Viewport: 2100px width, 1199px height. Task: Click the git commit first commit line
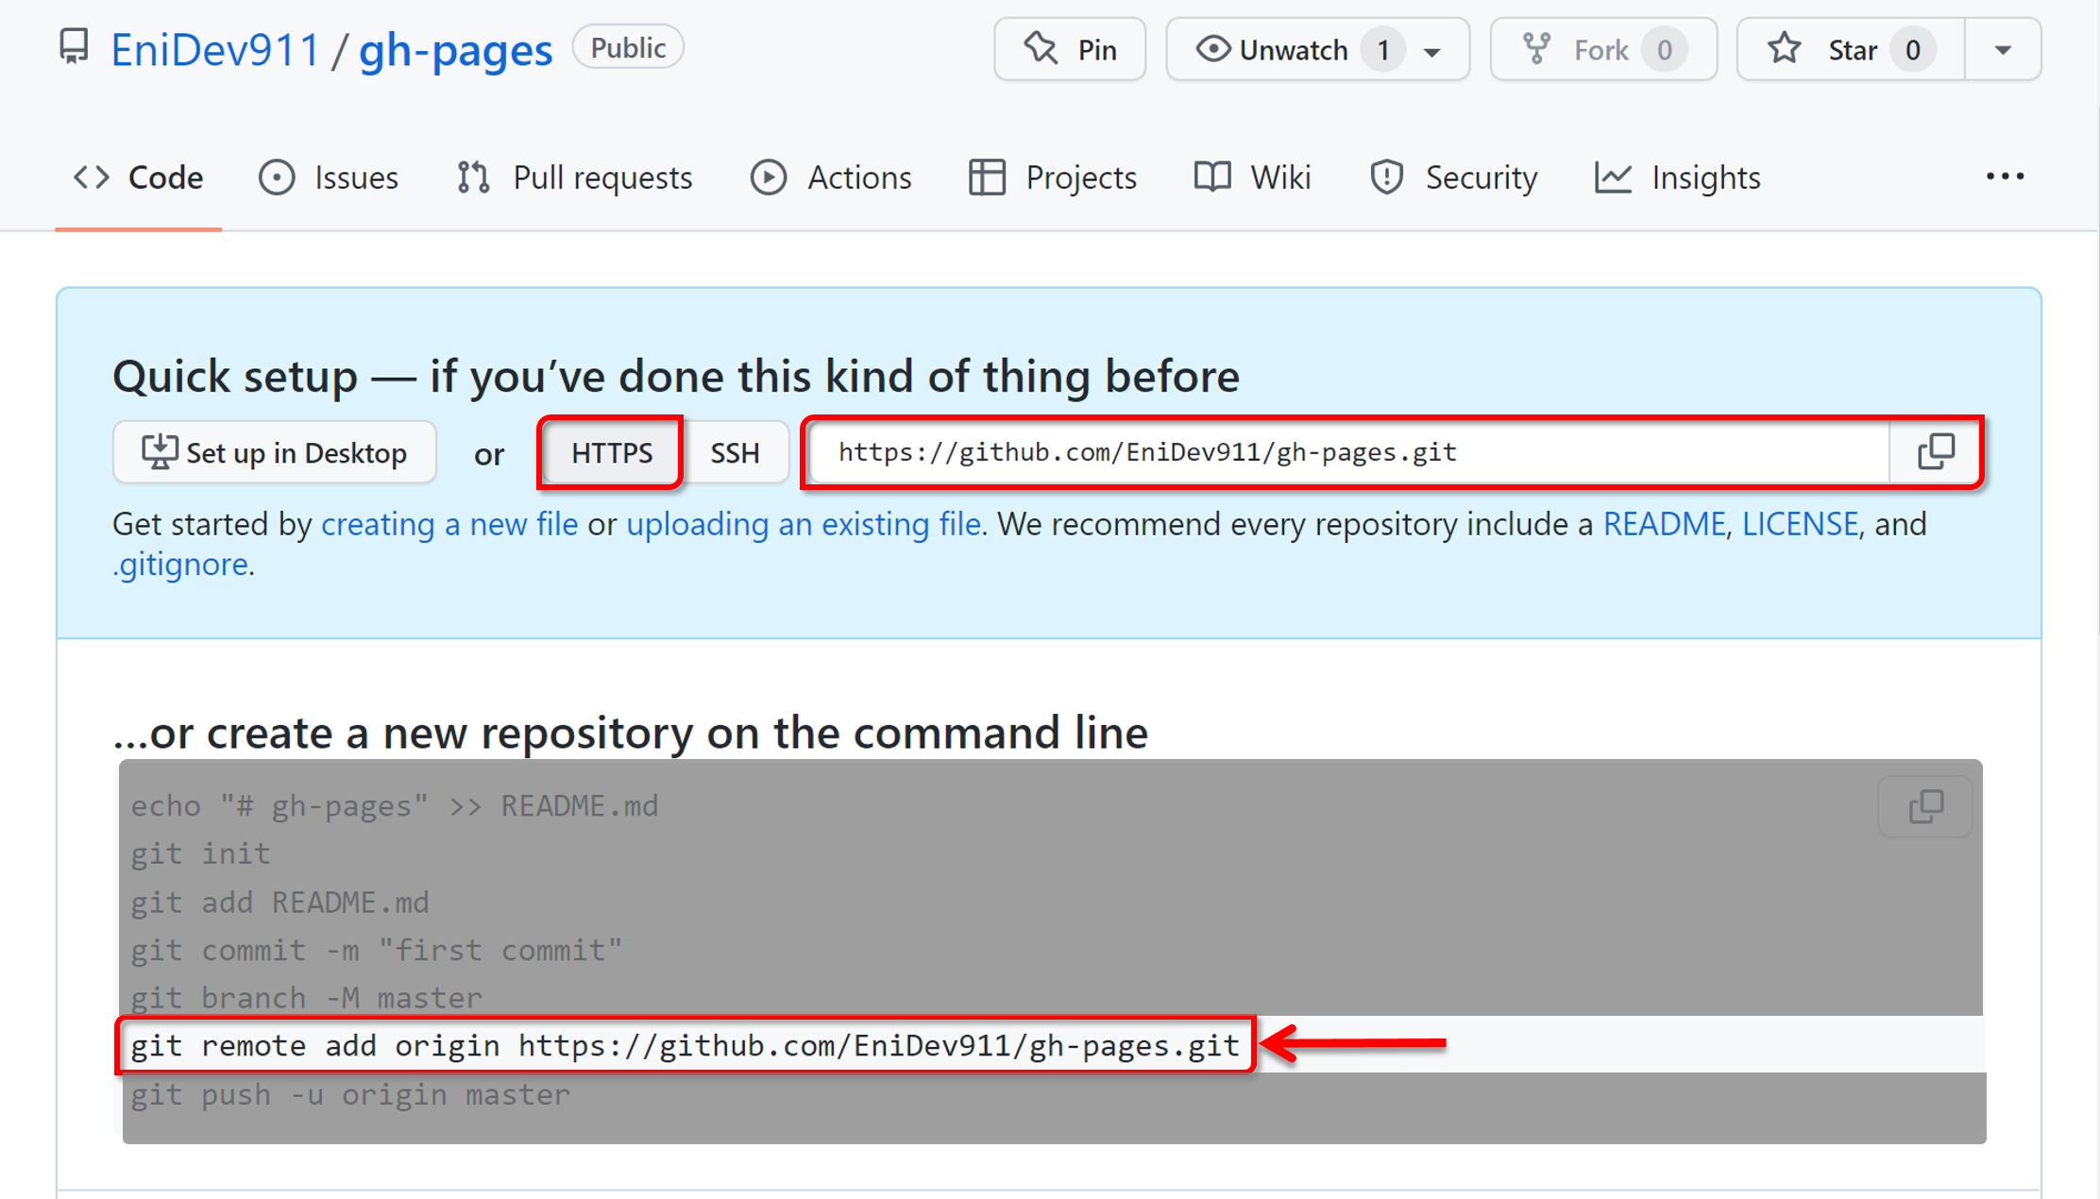coord(377,950)
